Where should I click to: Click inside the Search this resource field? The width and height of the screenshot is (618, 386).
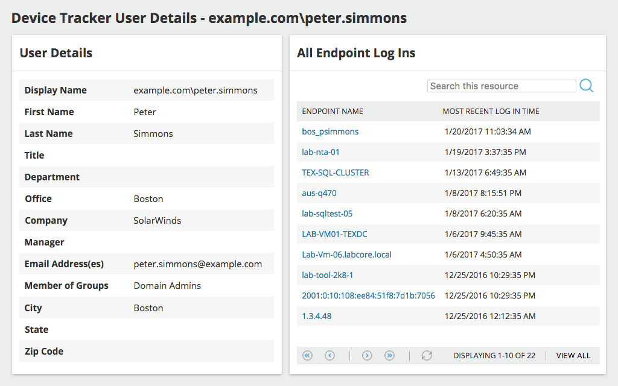(x=501, y=86)
